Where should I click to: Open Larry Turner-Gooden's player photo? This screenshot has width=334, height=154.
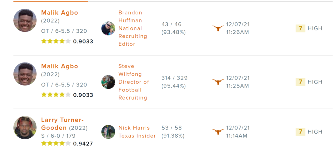[25, 128]
